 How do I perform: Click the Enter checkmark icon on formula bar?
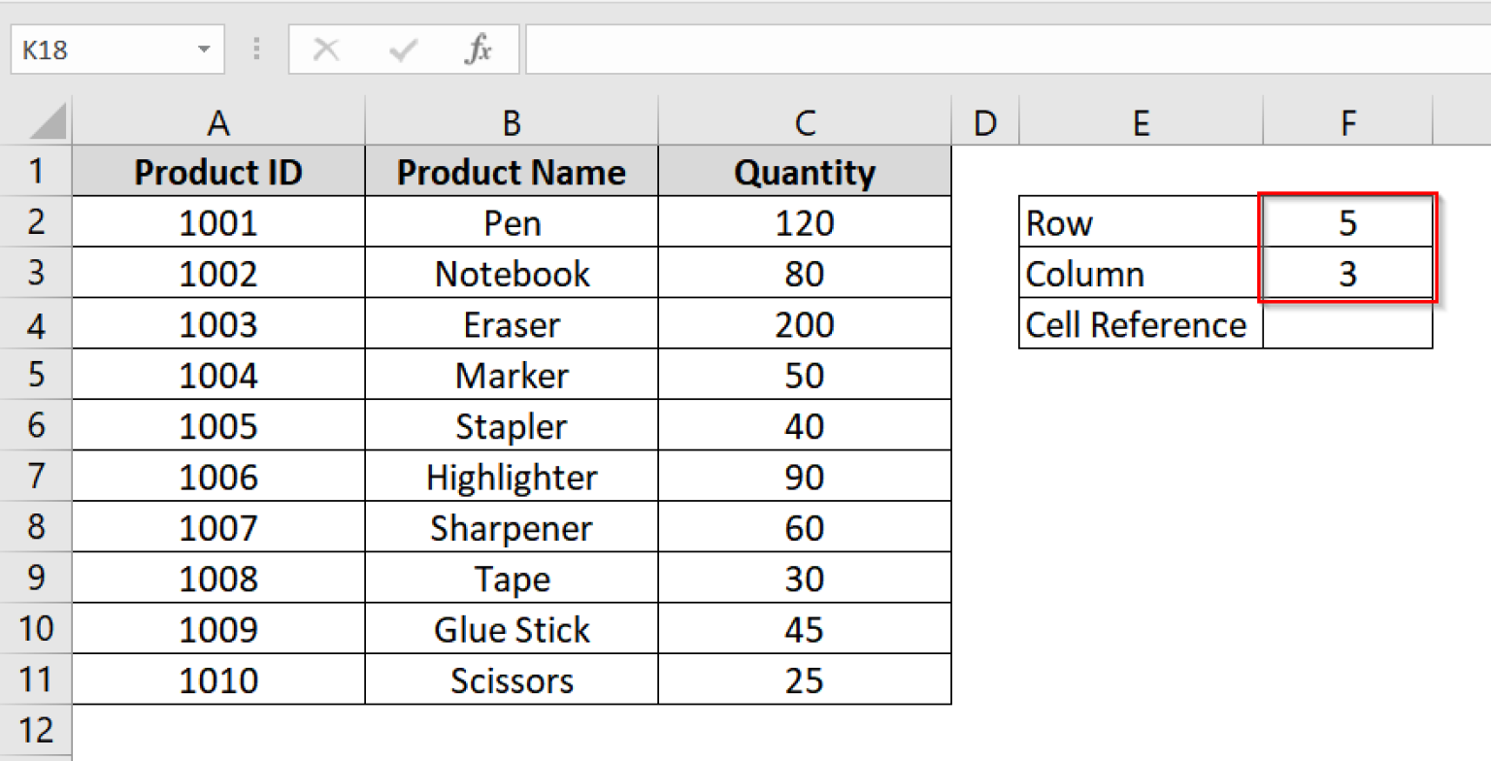click(x=403, y=50)
